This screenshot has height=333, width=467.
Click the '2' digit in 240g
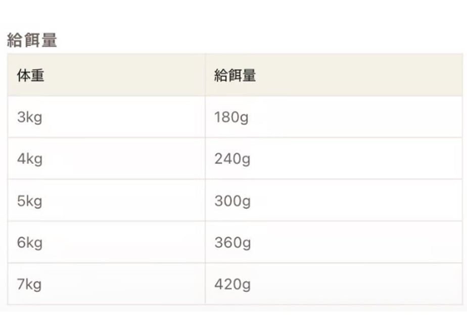[219, 158]
